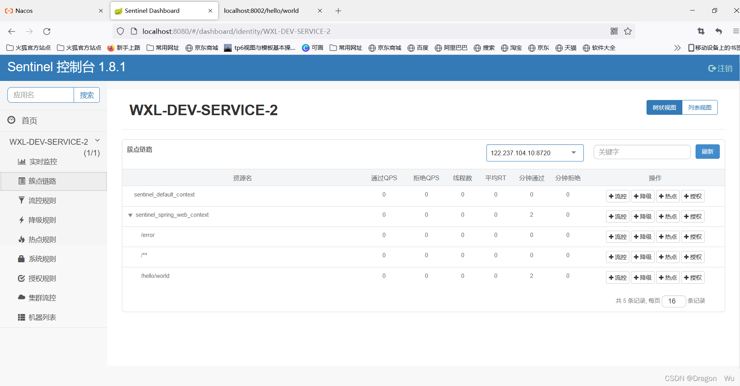740x386 pixels.
Task: Open the 天猫 bookmark
Action: 566,48
